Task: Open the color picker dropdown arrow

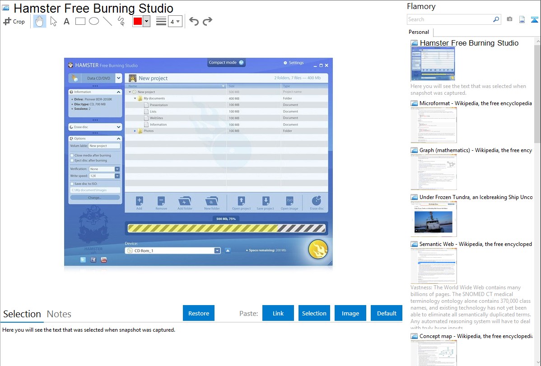Action: tap(147, 21)
